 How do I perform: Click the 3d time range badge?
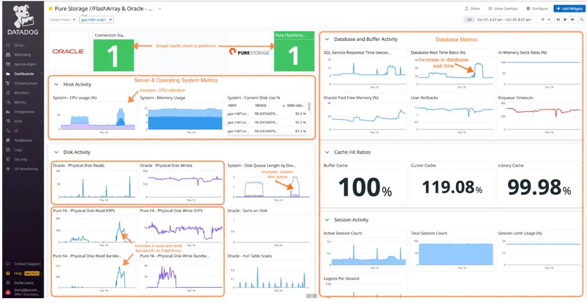click(469, 20)
